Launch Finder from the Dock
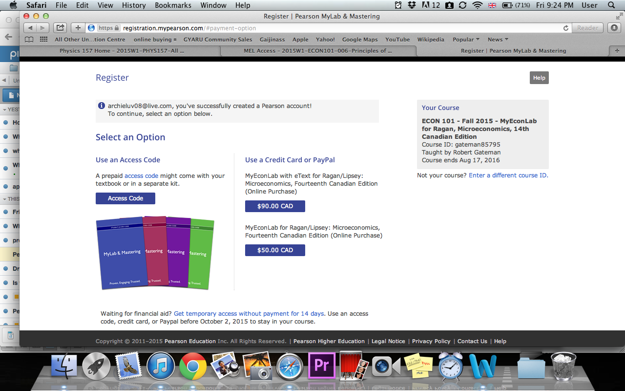This screenshot has height=391, width=625. (x=64, y=367)
